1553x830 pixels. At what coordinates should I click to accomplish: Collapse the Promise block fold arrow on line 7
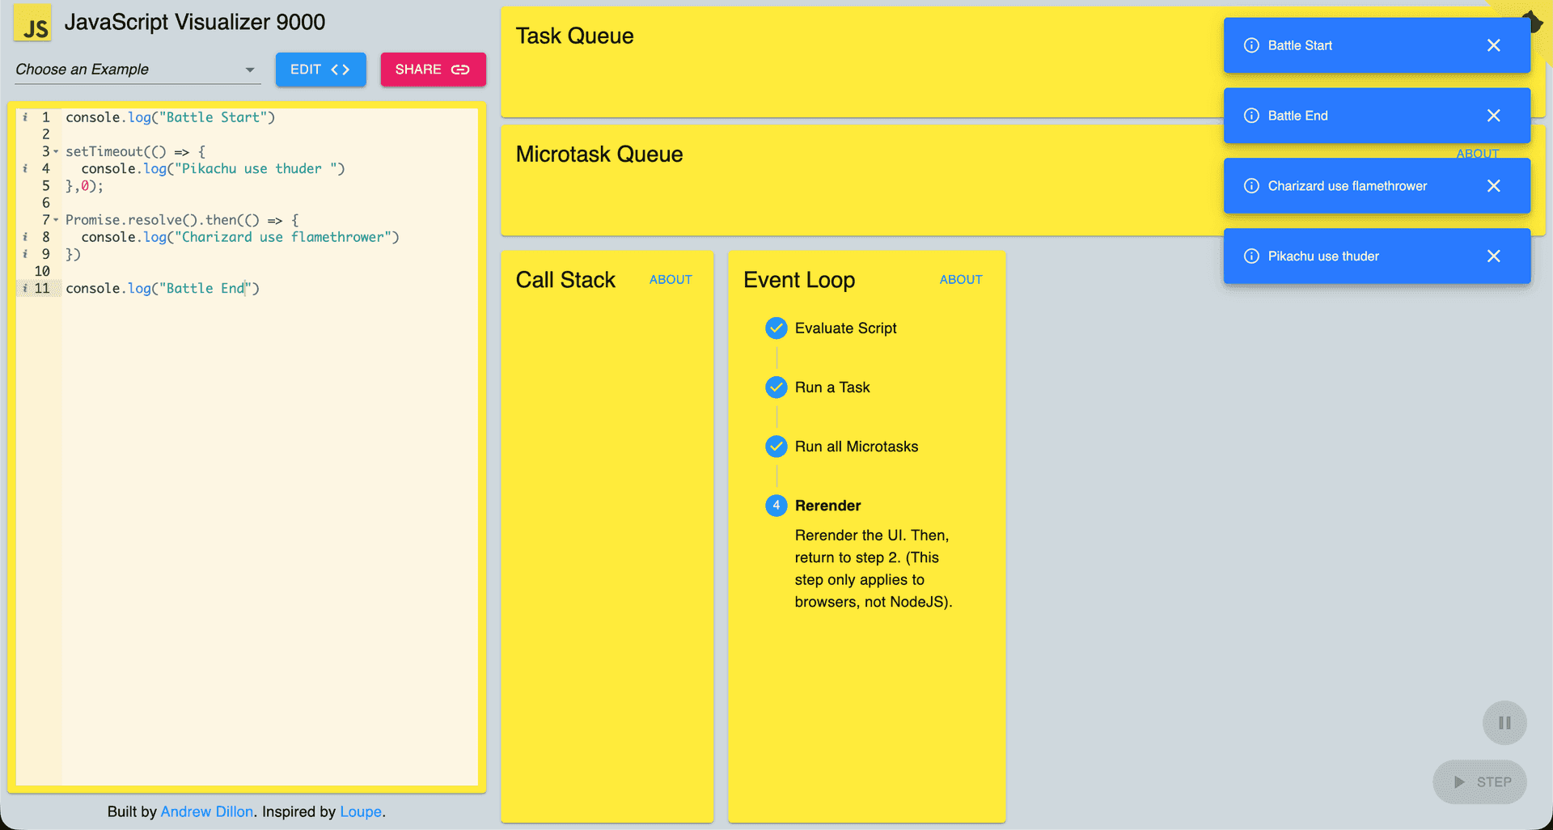pos(56,220)
